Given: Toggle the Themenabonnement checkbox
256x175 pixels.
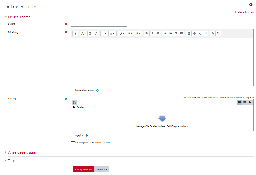Looking at the screenshot, I should tap(73, 91).
